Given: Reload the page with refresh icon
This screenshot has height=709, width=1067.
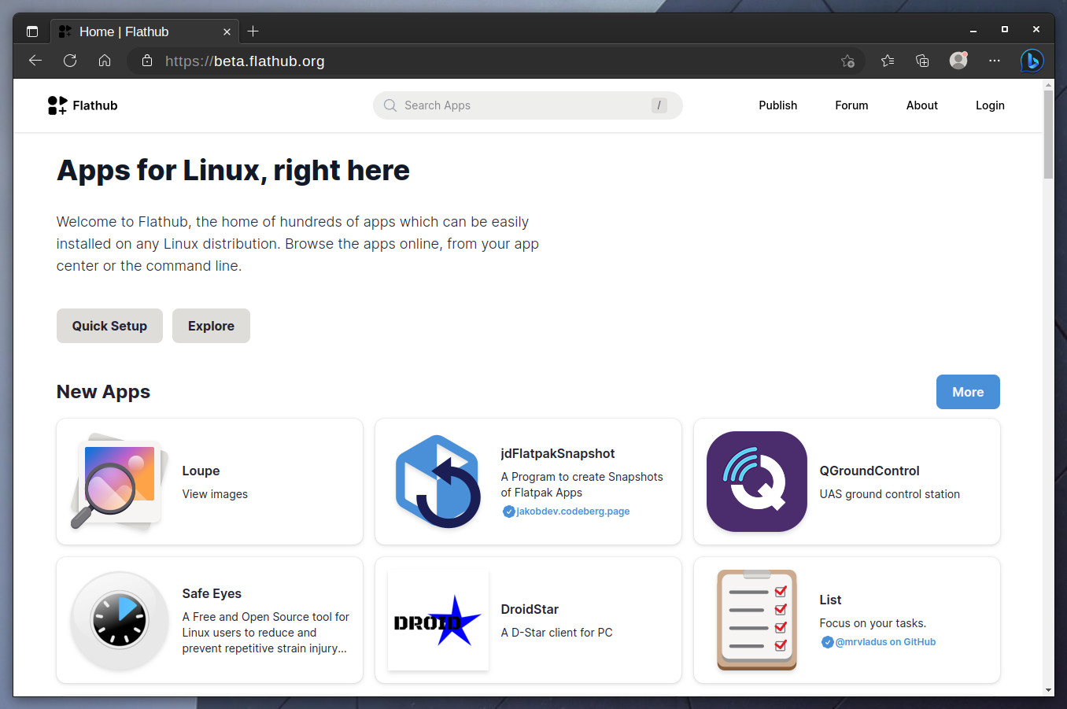Looking at the screenshot, I should pos(70,61).
